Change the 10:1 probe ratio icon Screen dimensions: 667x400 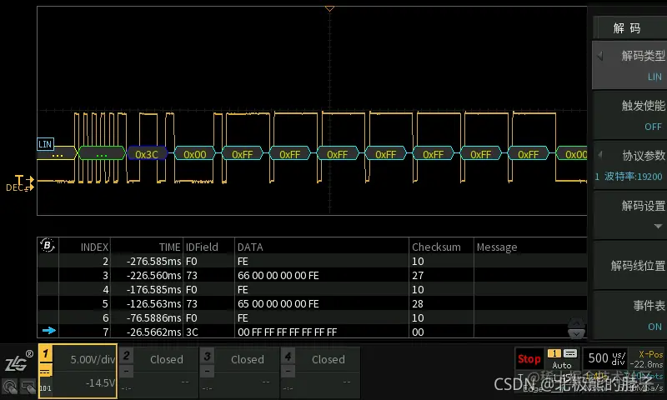pyautogui.click(x=46, y=388)
